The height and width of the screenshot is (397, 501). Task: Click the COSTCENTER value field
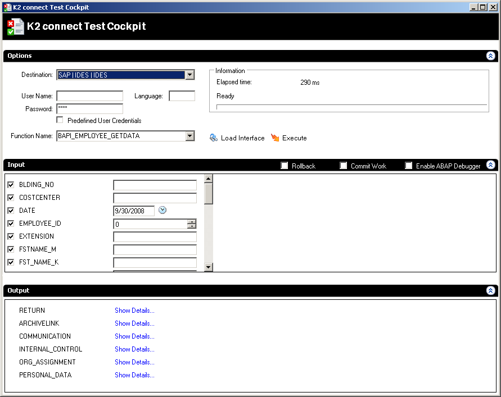tap(155, 198)
